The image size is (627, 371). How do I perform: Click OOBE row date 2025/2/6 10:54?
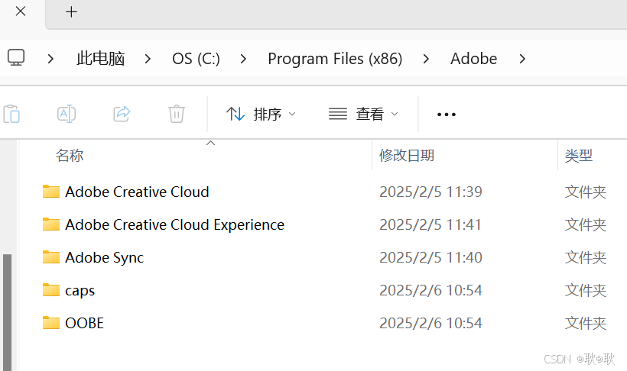coord(430,323)
